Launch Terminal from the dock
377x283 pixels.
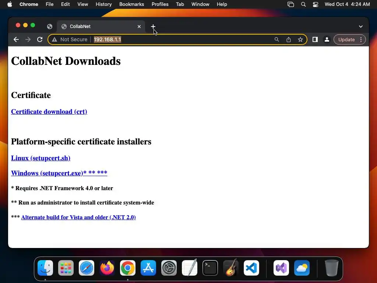point(210,268)
